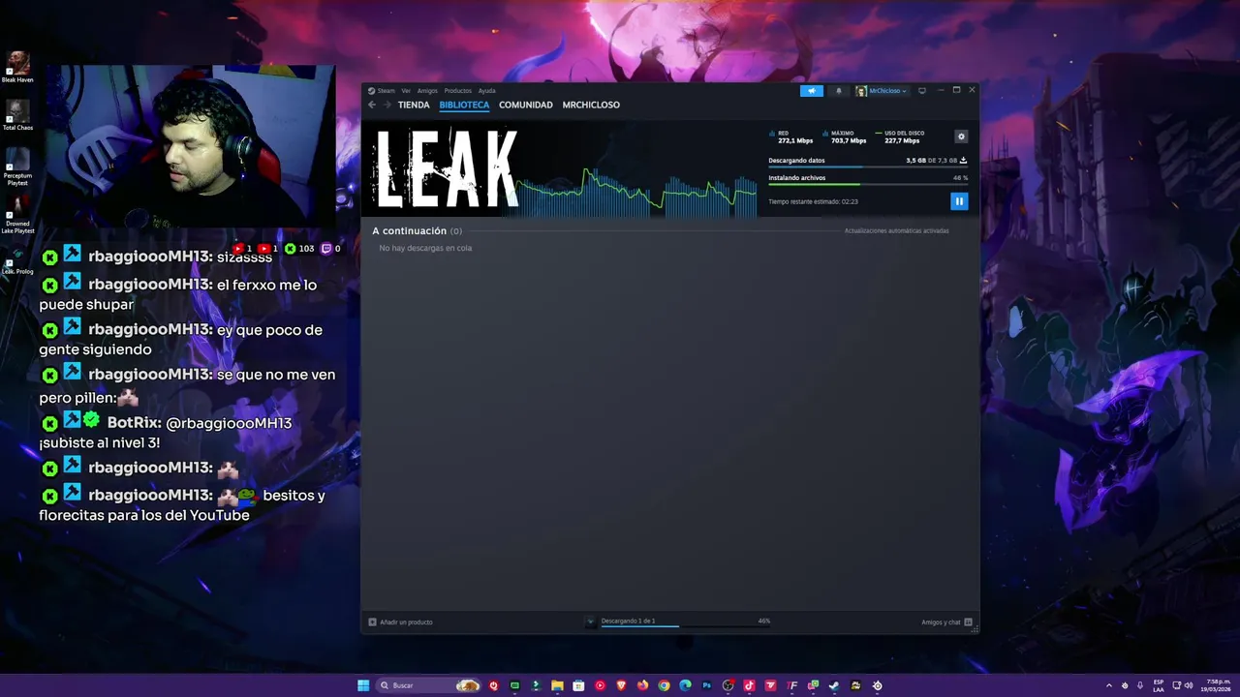The image size is (1240, 697).
Task: Show hidden system tray icons
Action: [x=1109, y=685]
